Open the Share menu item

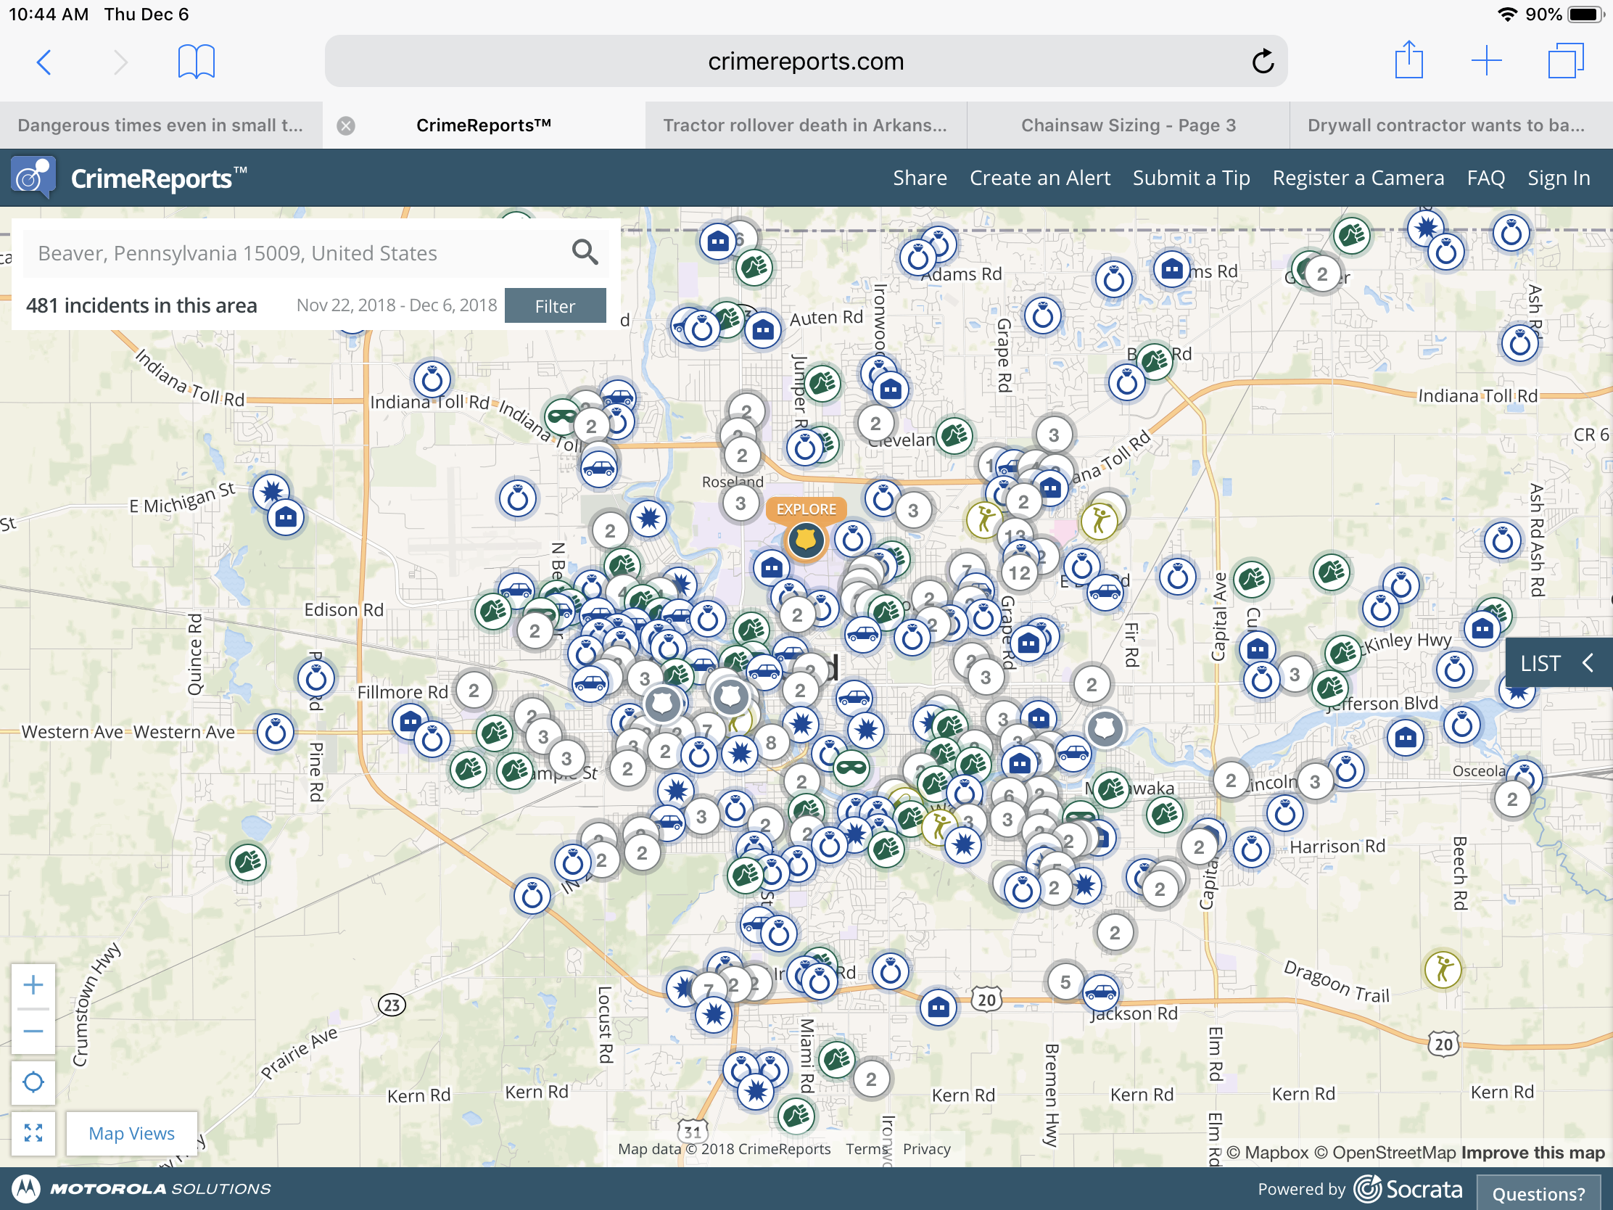click(920, 178)
